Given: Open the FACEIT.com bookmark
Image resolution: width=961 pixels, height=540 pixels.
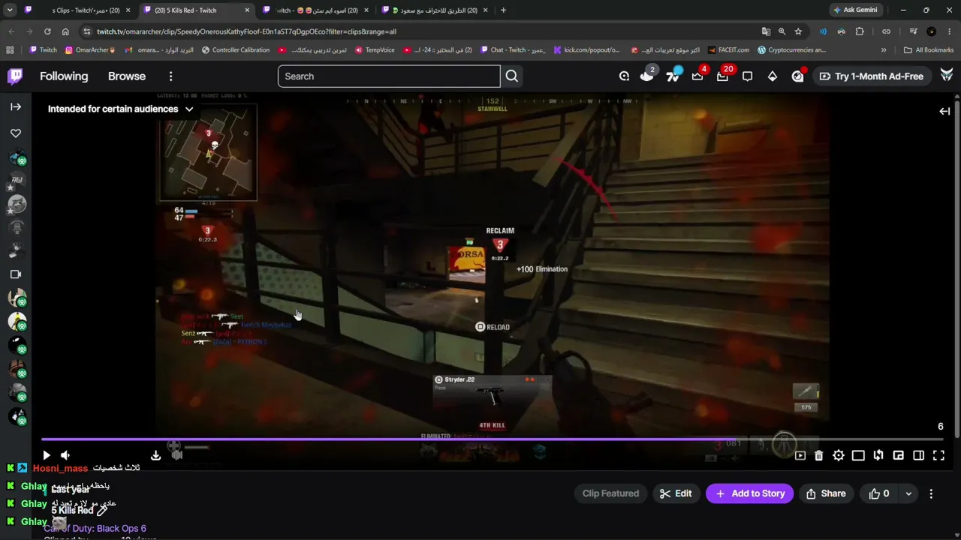Looking at the screenshot, I should [x=728, y=50].
